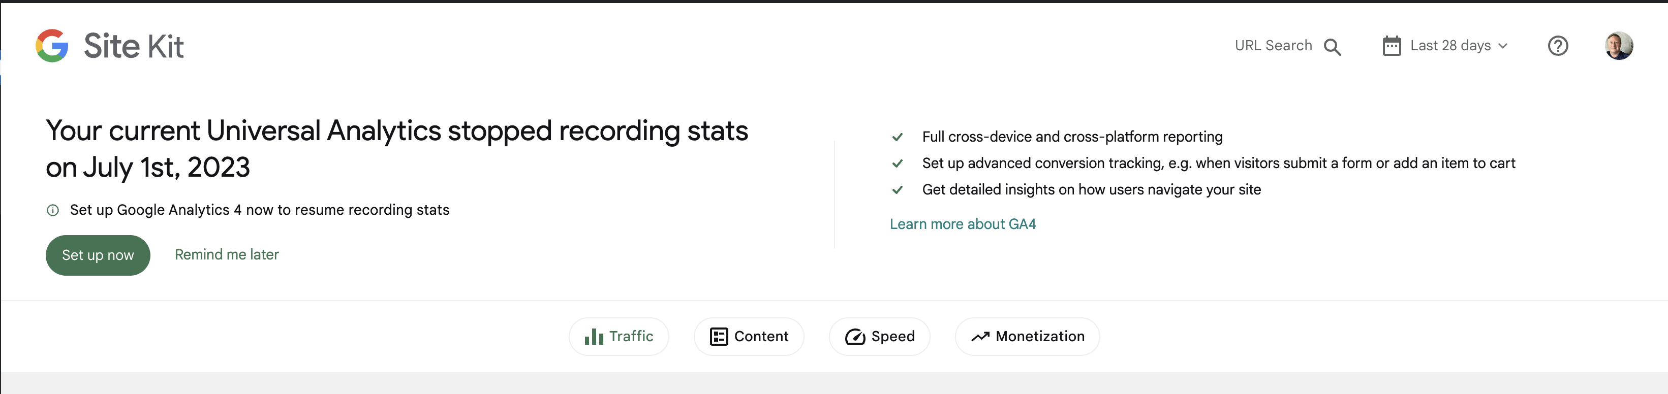The width and height of the screenshot is (1668, 394).
Task: Select the Traffic bar chart icon
Action: [594, 337]
